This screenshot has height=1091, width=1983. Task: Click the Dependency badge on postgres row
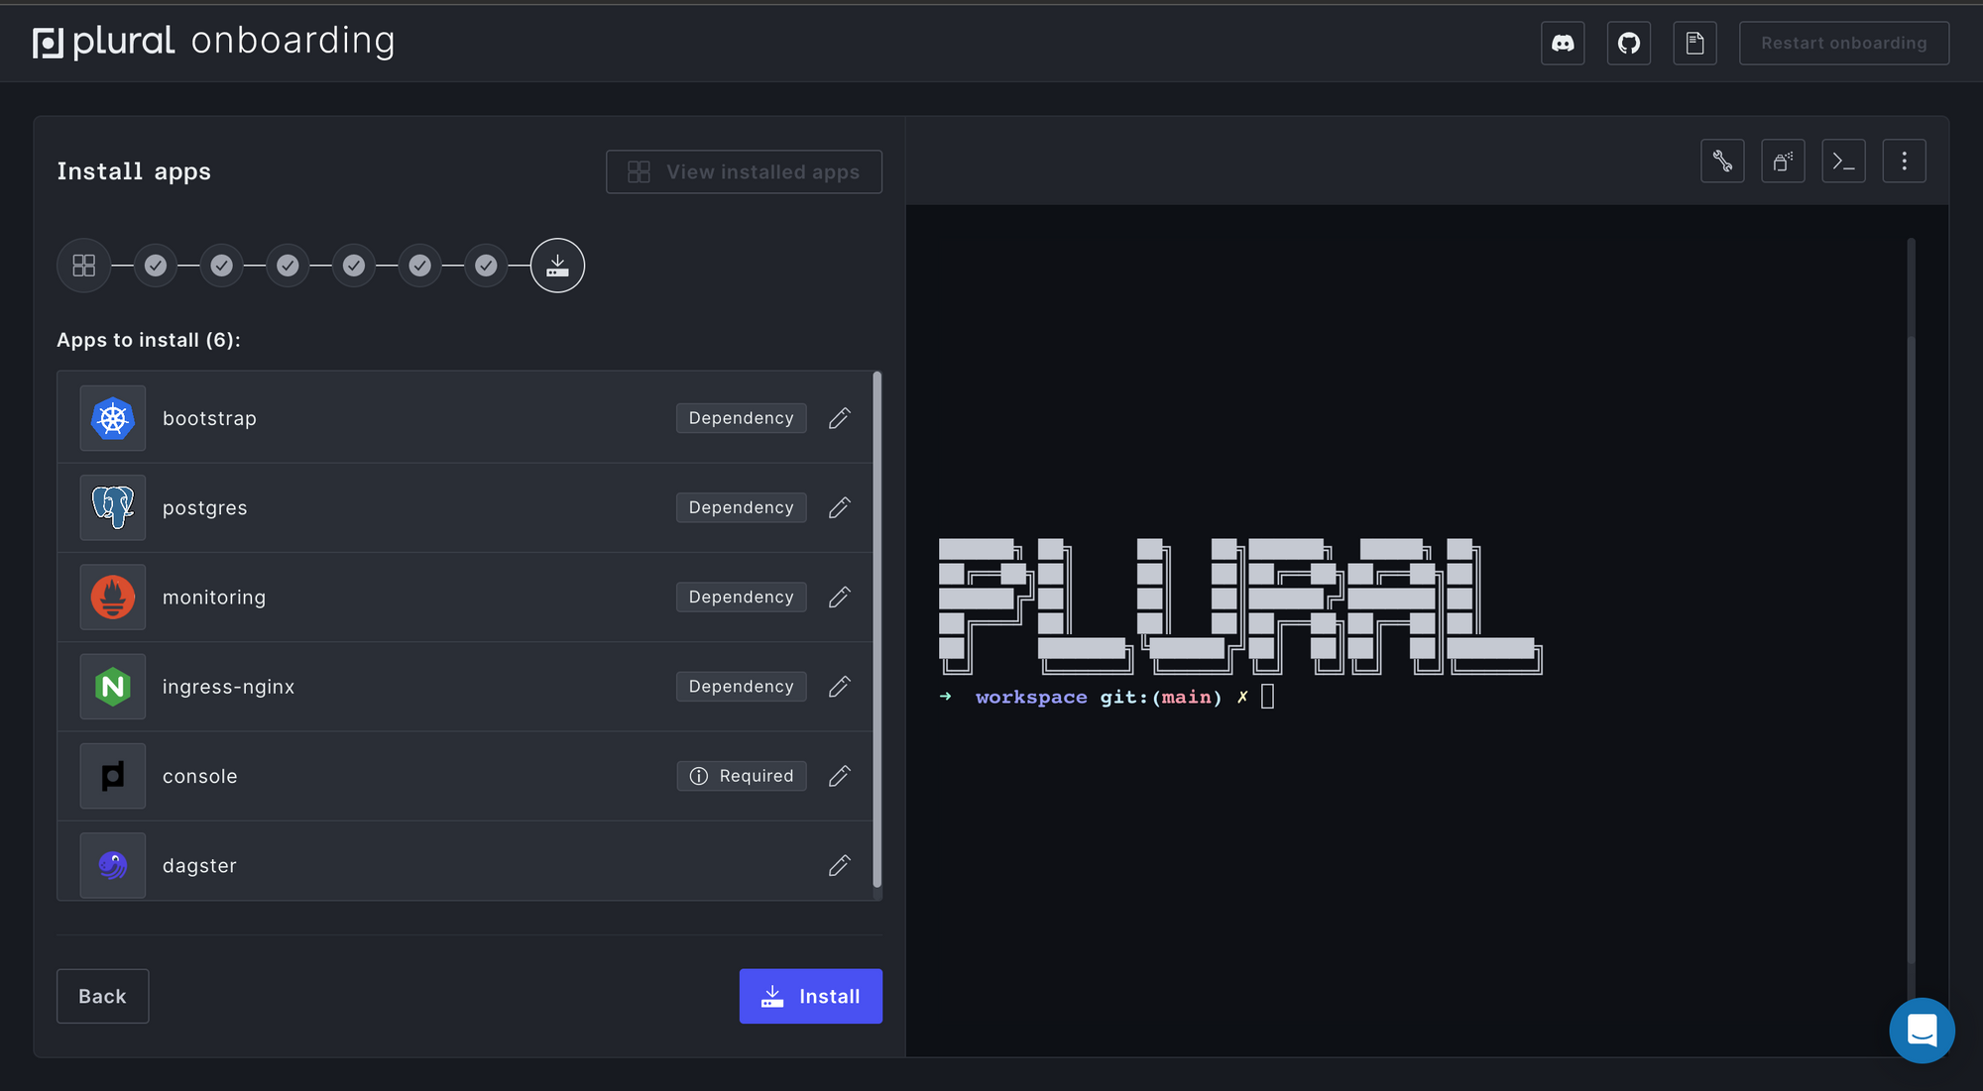[742, 507]
